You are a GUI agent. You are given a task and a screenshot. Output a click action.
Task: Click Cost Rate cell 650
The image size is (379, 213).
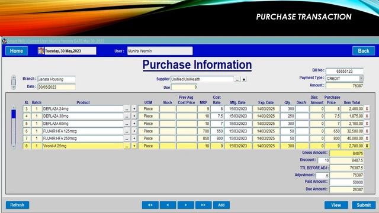217,131
